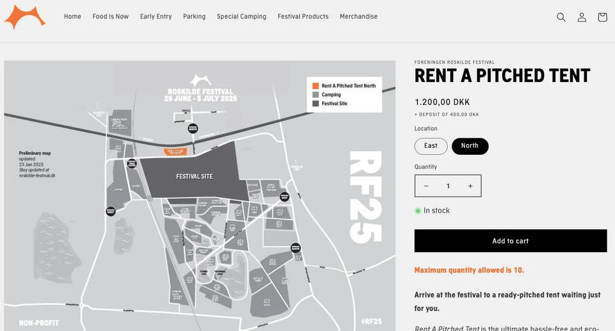Click the '1.200,00 DKK' price
The height and width of the screenshot is (331, 615).
tap(442, 102)
